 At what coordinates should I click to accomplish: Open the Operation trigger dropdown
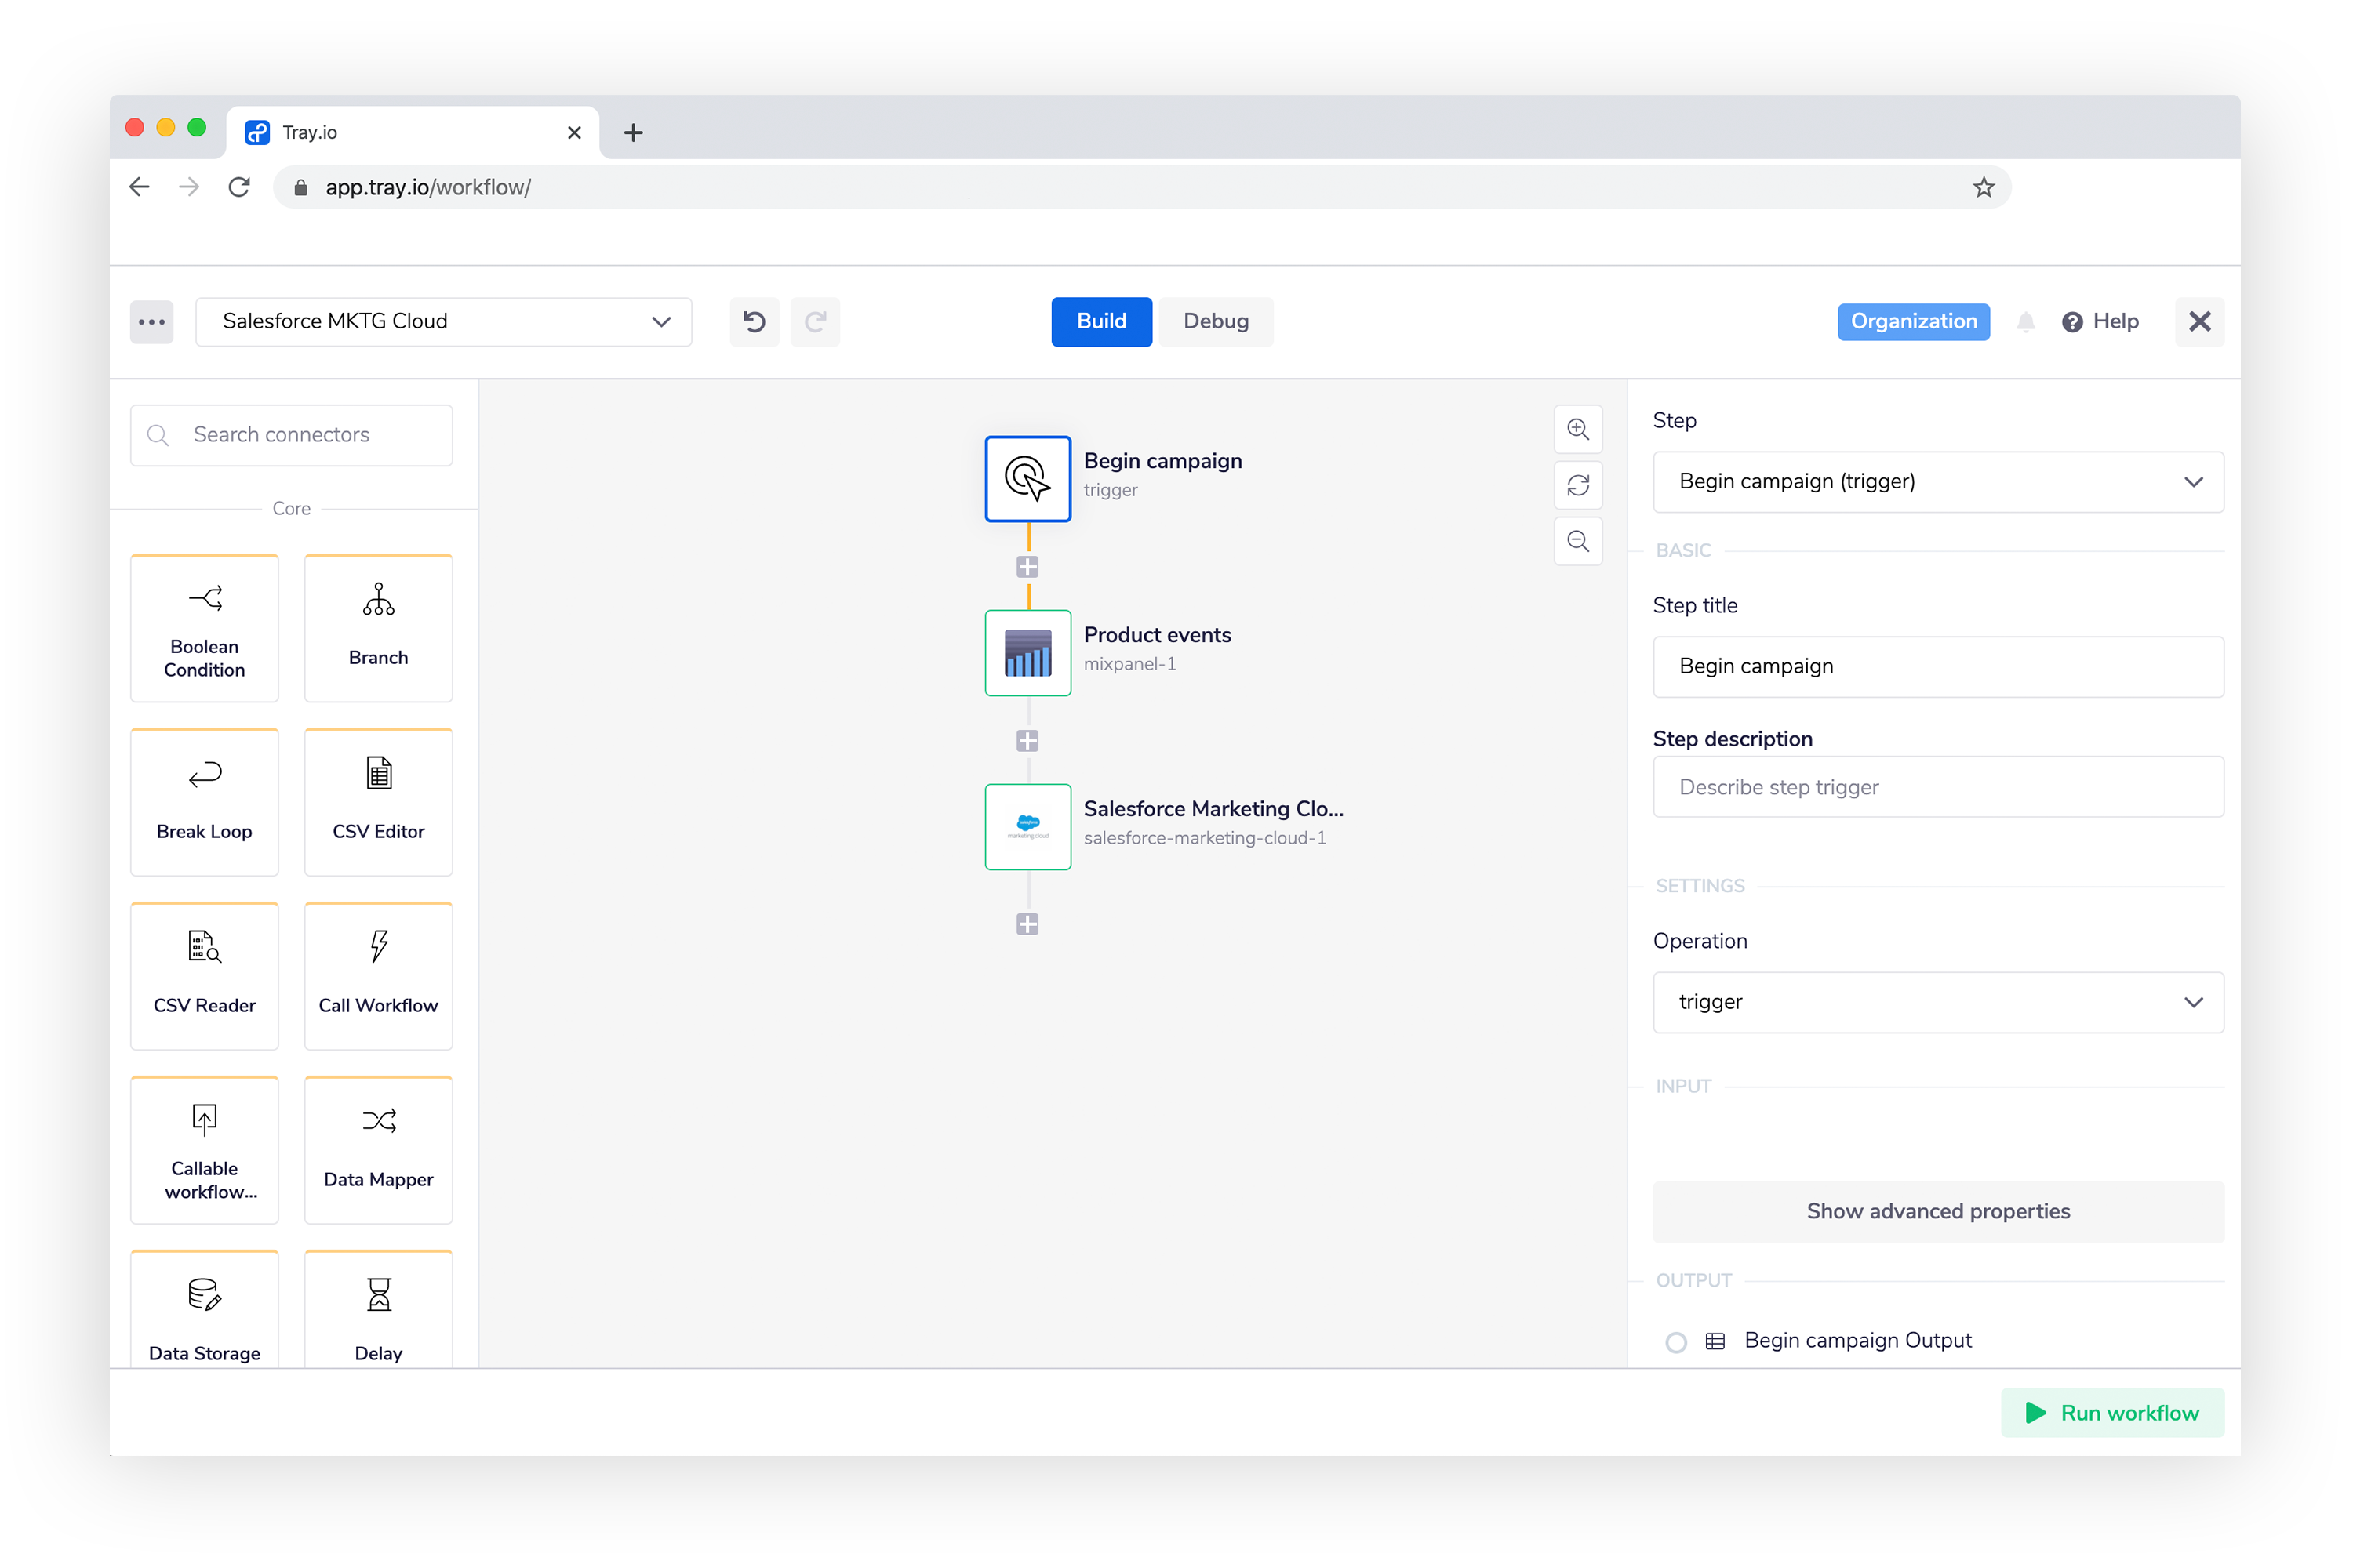pyautogui.click(x=1938, y=1001)
